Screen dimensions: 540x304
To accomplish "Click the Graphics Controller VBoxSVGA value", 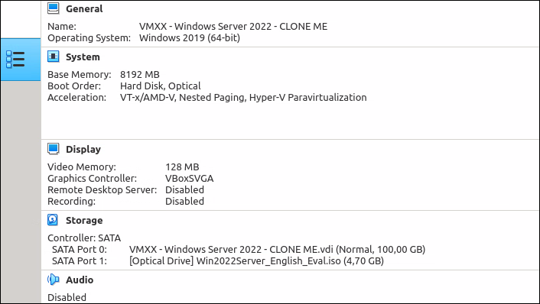I will (190, 179).
